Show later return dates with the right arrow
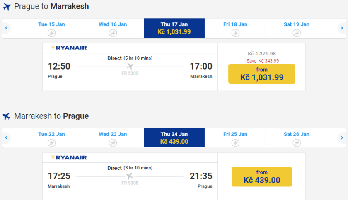Image resolution: width=348 pixels, height=200 pixels. (x=341, y=138)
